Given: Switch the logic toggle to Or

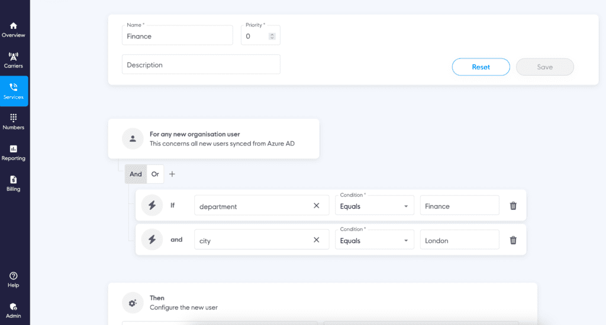Looking at the screenshot, I should click(x=155, y=174).
